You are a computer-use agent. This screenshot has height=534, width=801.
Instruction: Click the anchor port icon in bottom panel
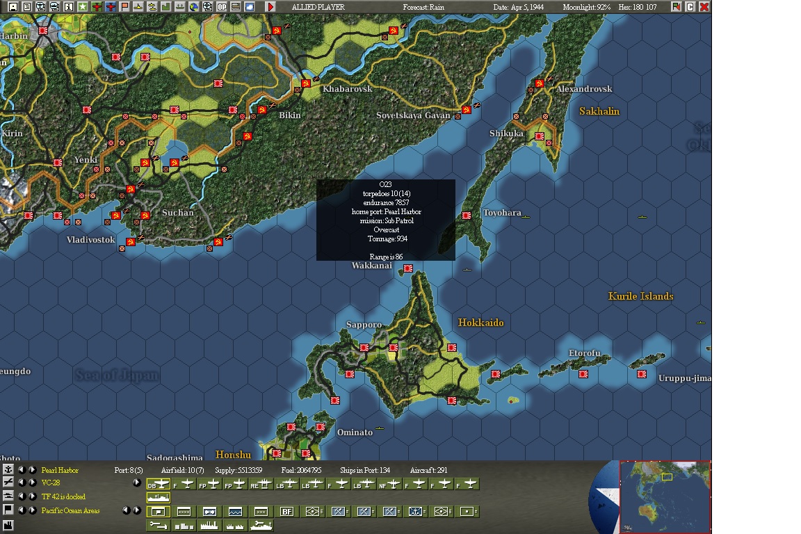(8, 469)
